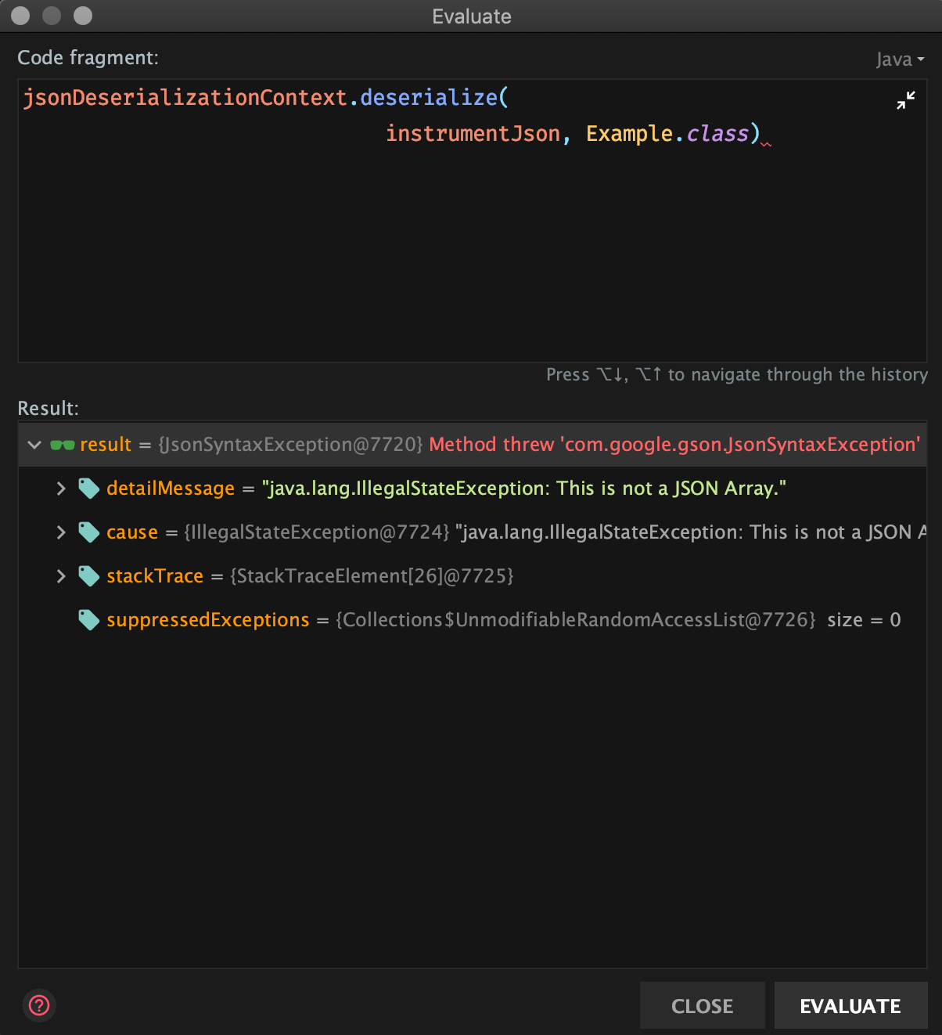Click 'Example.class' in the code fragment
942x1035 pixels.
pos(667,134)
